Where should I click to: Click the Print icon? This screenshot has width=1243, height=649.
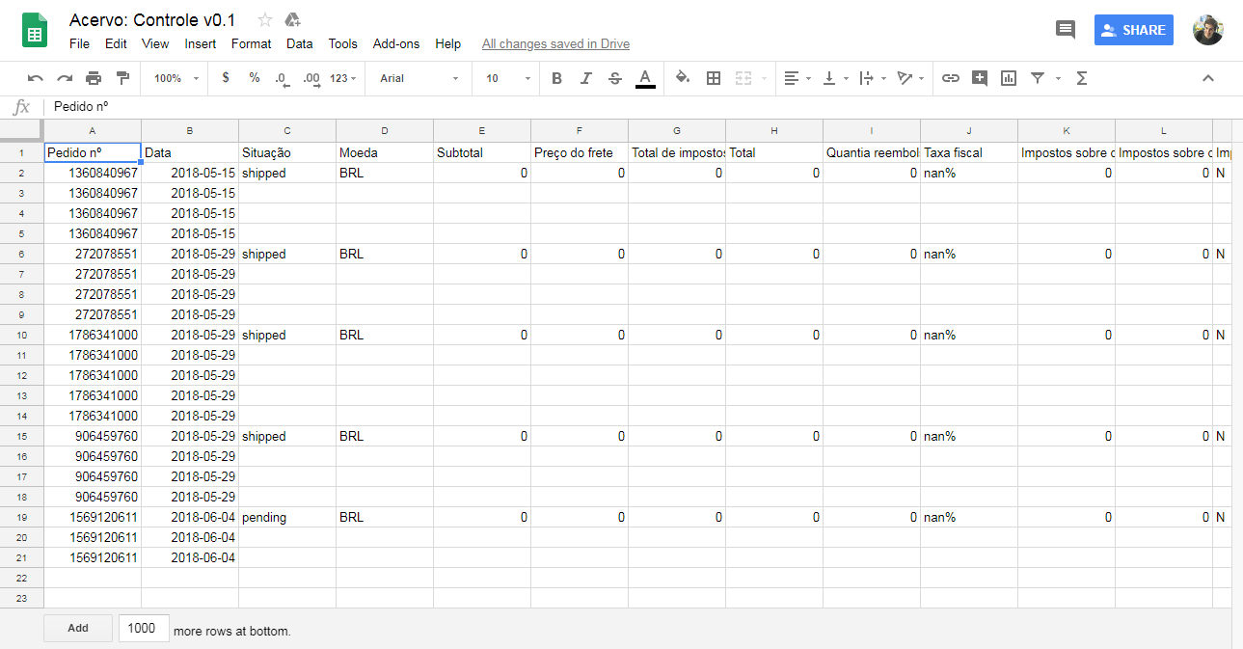point(94,78)
